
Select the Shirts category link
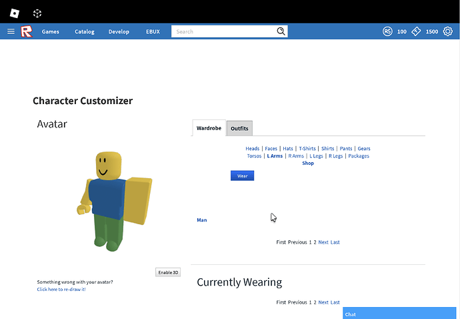click(328, 148)
